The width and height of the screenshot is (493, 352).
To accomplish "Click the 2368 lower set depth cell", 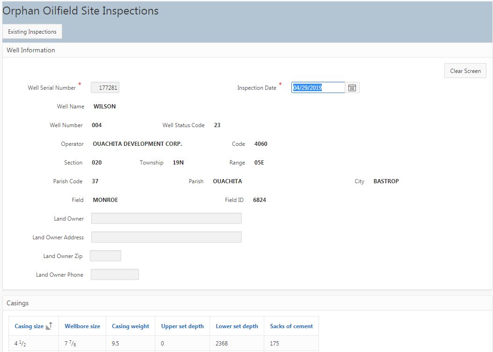I will coord(222,343).
